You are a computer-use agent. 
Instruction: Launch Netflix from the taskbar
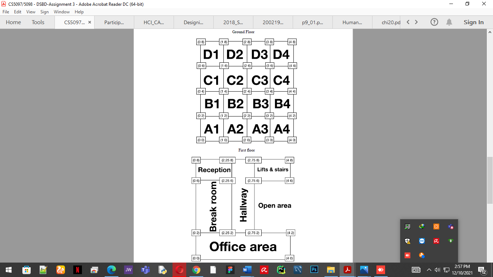click(x=77, y=270)
